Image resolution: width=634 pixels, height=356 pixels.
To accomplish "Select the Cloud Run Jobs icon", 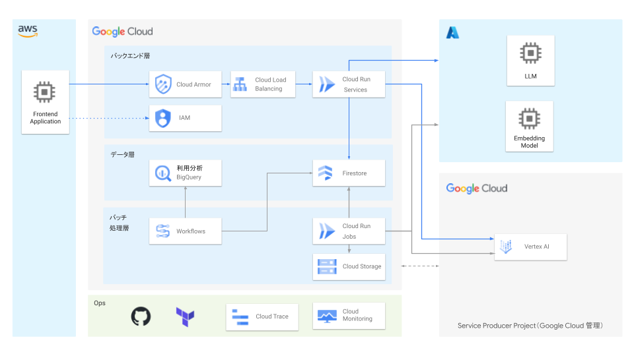I will coord(327,231).
